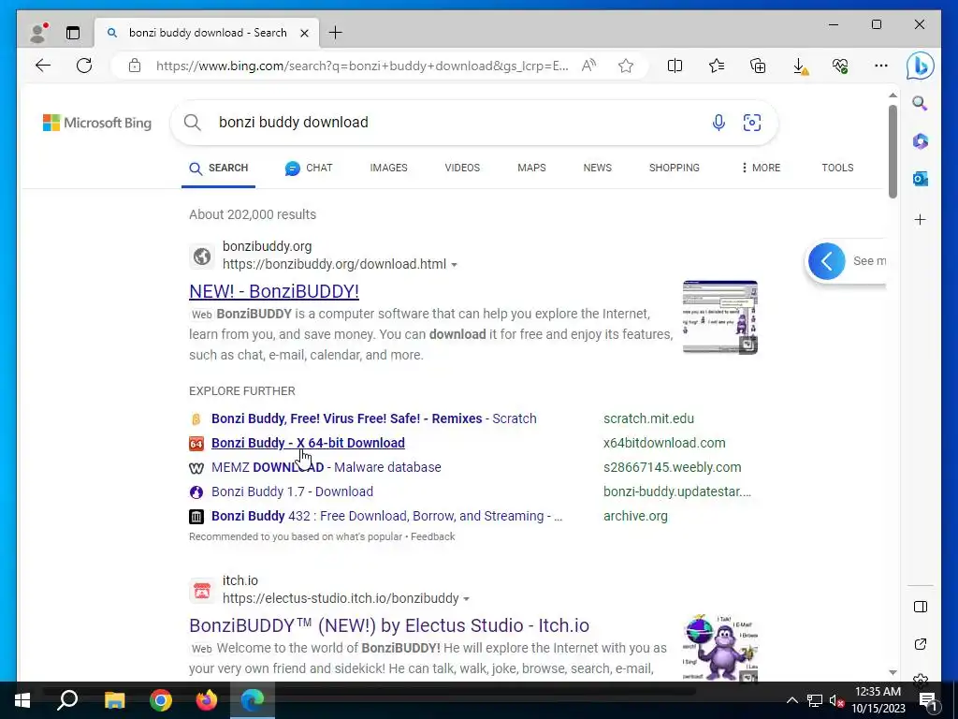Toggle sidebar panel layout icon
Image resolution: width=958 pixels, height=719 pixels.
pyautogui.click(x=921, y=607)
